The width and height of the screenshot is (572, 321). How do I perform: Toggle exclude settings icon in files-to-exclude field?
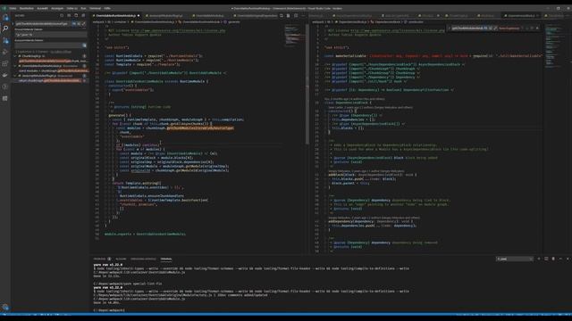(x=84, y=45)
